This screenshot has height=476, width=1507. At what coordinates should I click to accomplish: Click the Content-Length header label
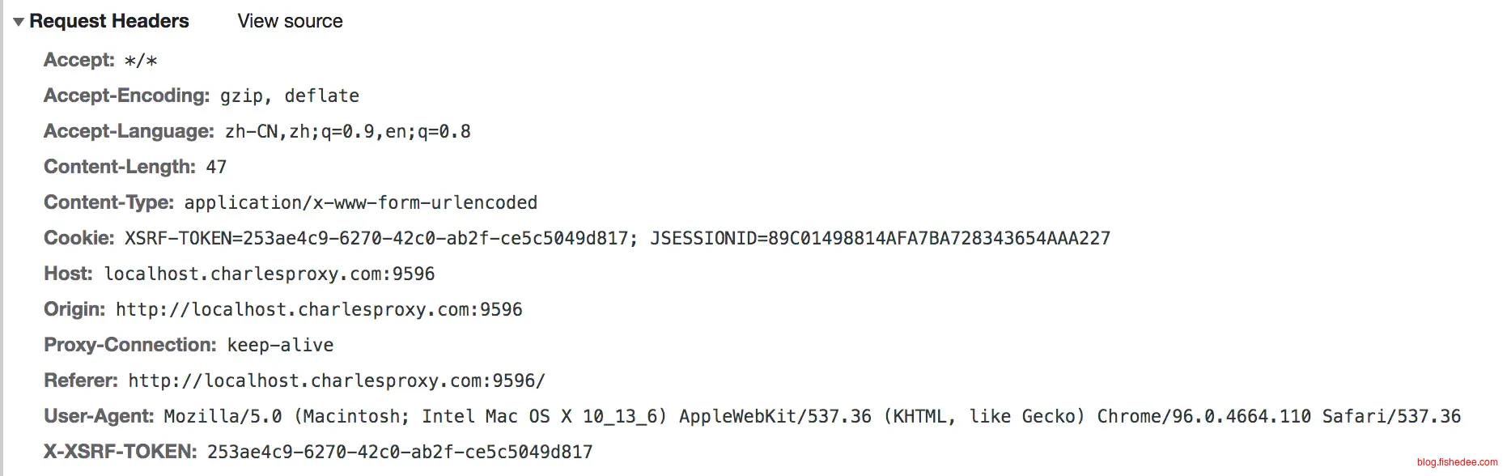pos(120,167)
